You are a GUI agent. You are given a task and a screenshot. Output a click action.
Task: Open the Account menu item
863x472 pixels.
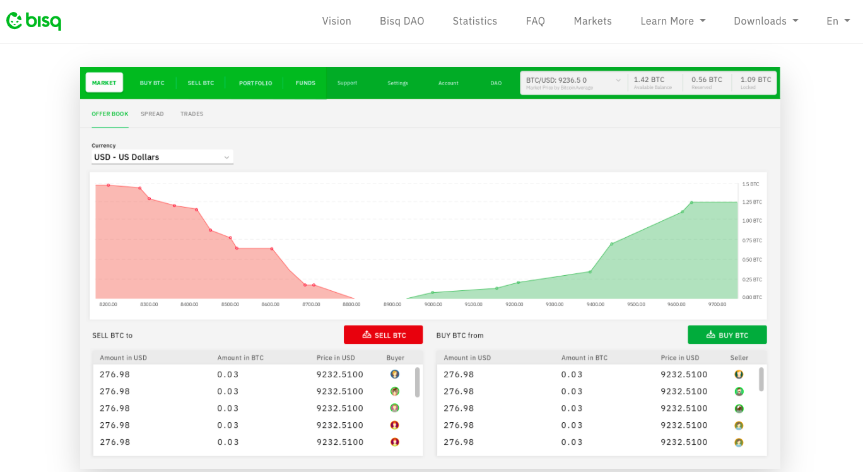[449, 83]
